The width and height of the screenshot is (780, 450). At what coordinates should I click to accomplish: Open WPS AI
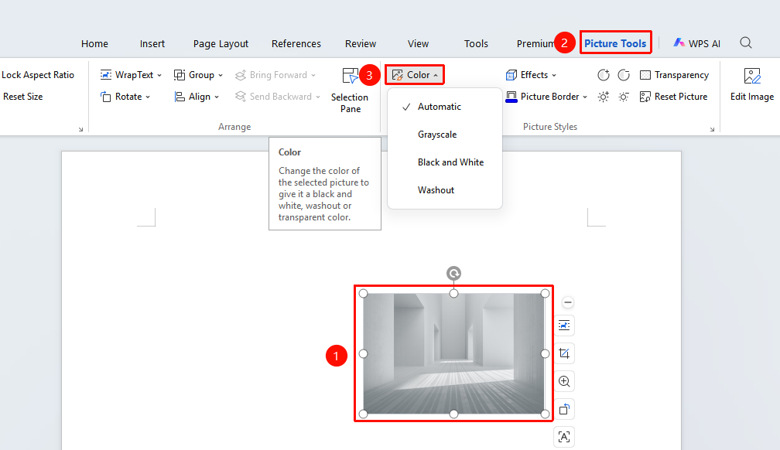pyautogui.click(x=696, y=43)
